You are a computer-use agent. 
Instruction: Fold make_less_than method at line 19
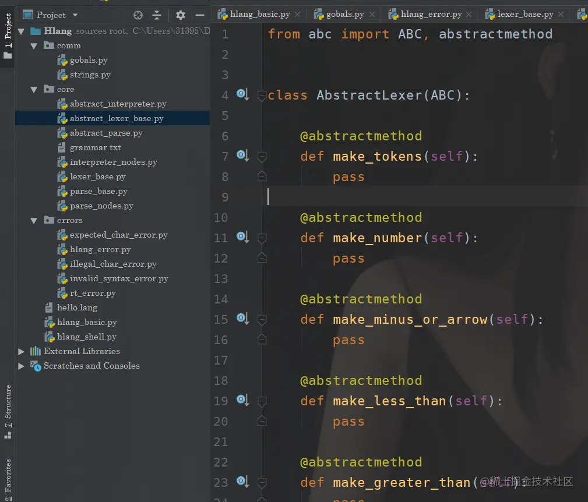(262, 402)
